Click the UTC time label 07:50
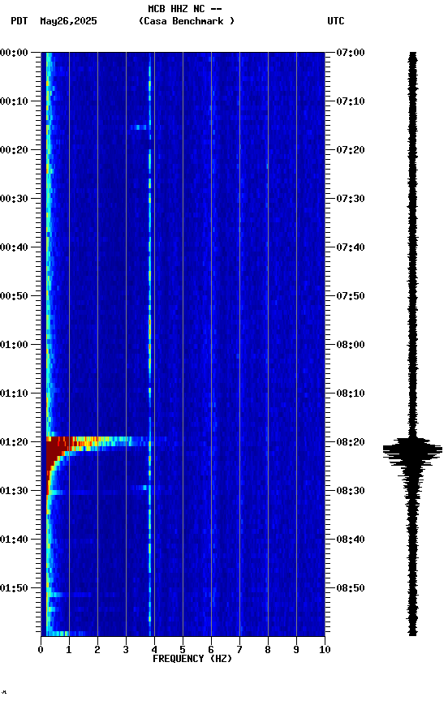This screenshot has height=701, width=448. click(351, 296)
